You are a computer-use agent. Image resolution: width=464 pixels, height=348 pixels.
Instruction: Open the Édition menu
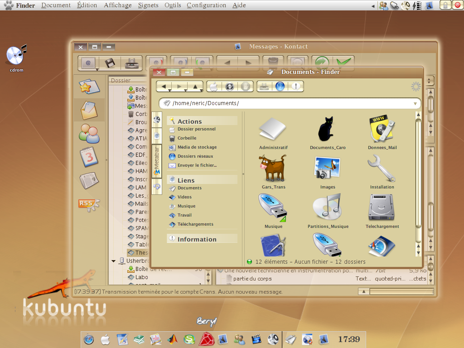(87, 5)
